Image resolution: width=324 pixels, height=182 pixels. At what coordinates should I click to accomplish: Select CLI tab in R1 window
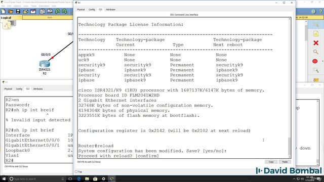[x=100, y=10]
